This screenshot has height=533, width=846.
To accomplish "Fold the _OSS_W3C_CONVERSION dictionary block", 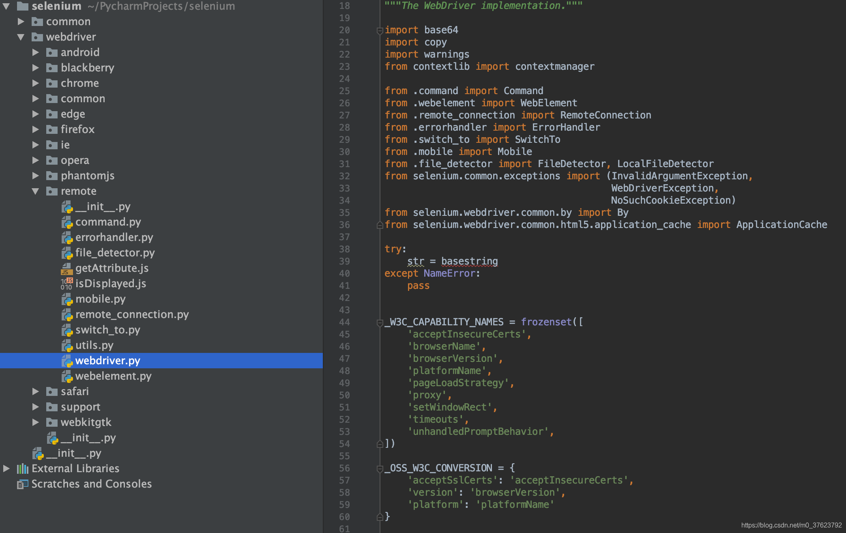I will tap(380, 469).
